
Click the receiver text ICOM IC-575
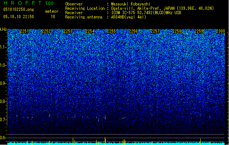pyautogui.click(x=123, y=13)
